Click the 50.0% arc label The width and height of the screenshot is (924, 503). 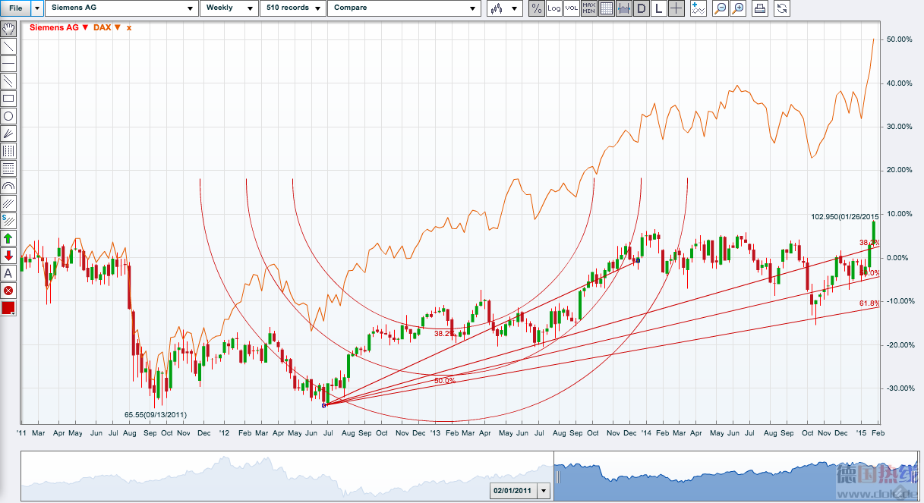445,380
